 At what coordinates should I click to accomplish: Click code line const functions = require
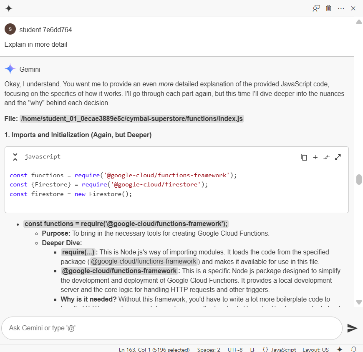pos(123,175)
